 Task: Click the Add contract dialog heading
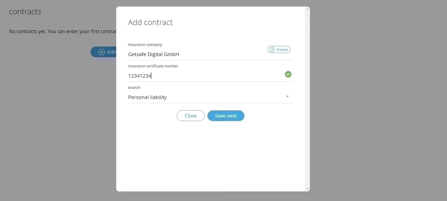point(150,22)
